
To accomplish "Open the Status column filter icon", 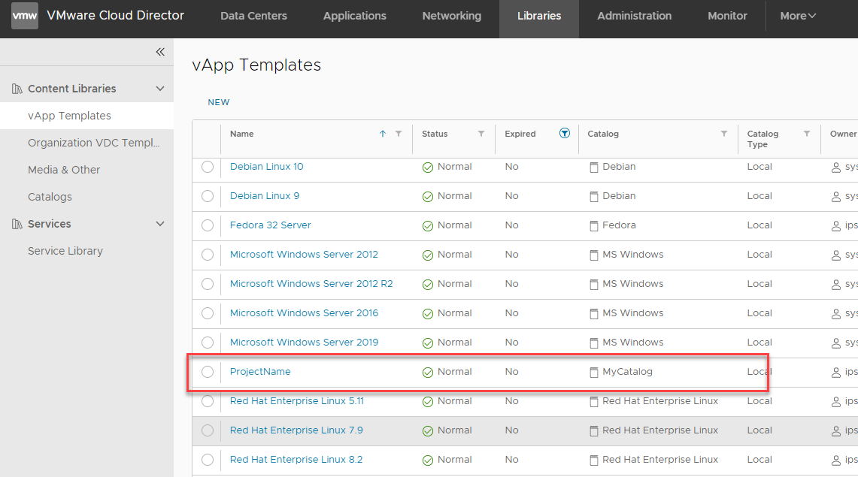I will [481, 134].
